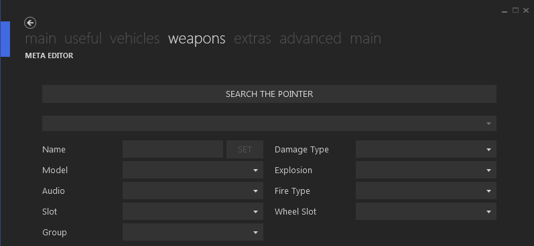Select the weapons tab
The image size is (534, 246).
click(x=196, y=39)
